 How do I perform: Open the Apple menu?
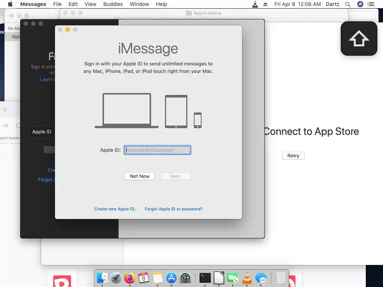[x=10, y=4]
